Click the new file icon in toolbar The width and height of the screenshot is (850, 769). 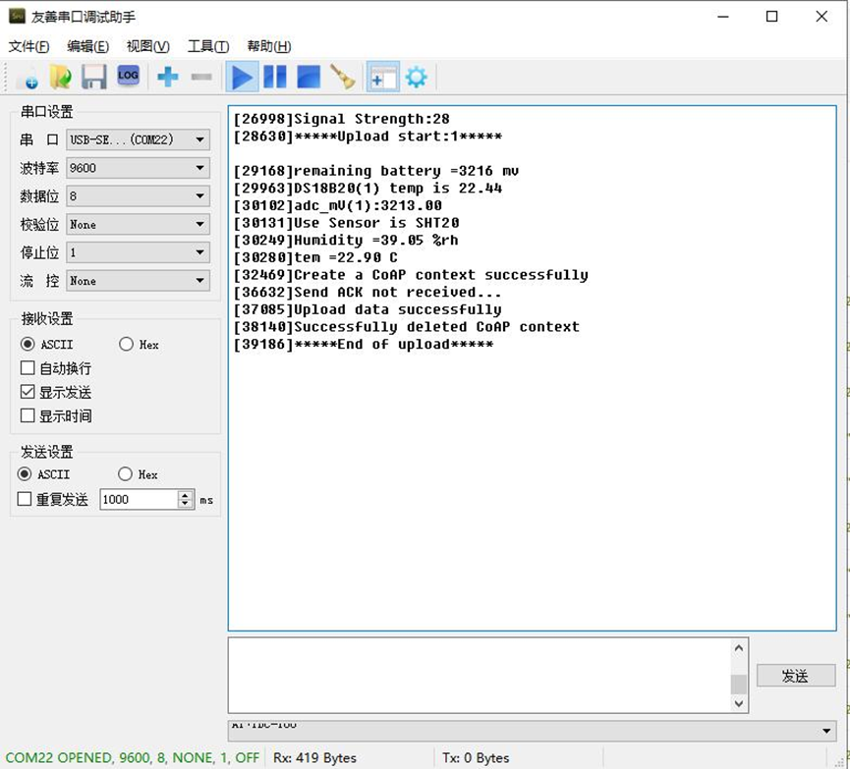pos(28,78)
